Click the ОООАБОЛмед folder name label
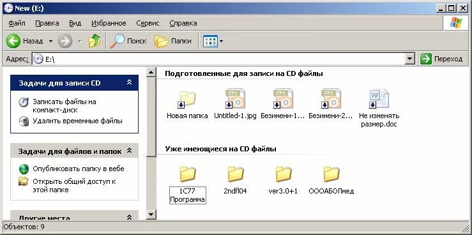Image resolution: width=472 pixels, height=235 pixels. click(x=331, y=191)
